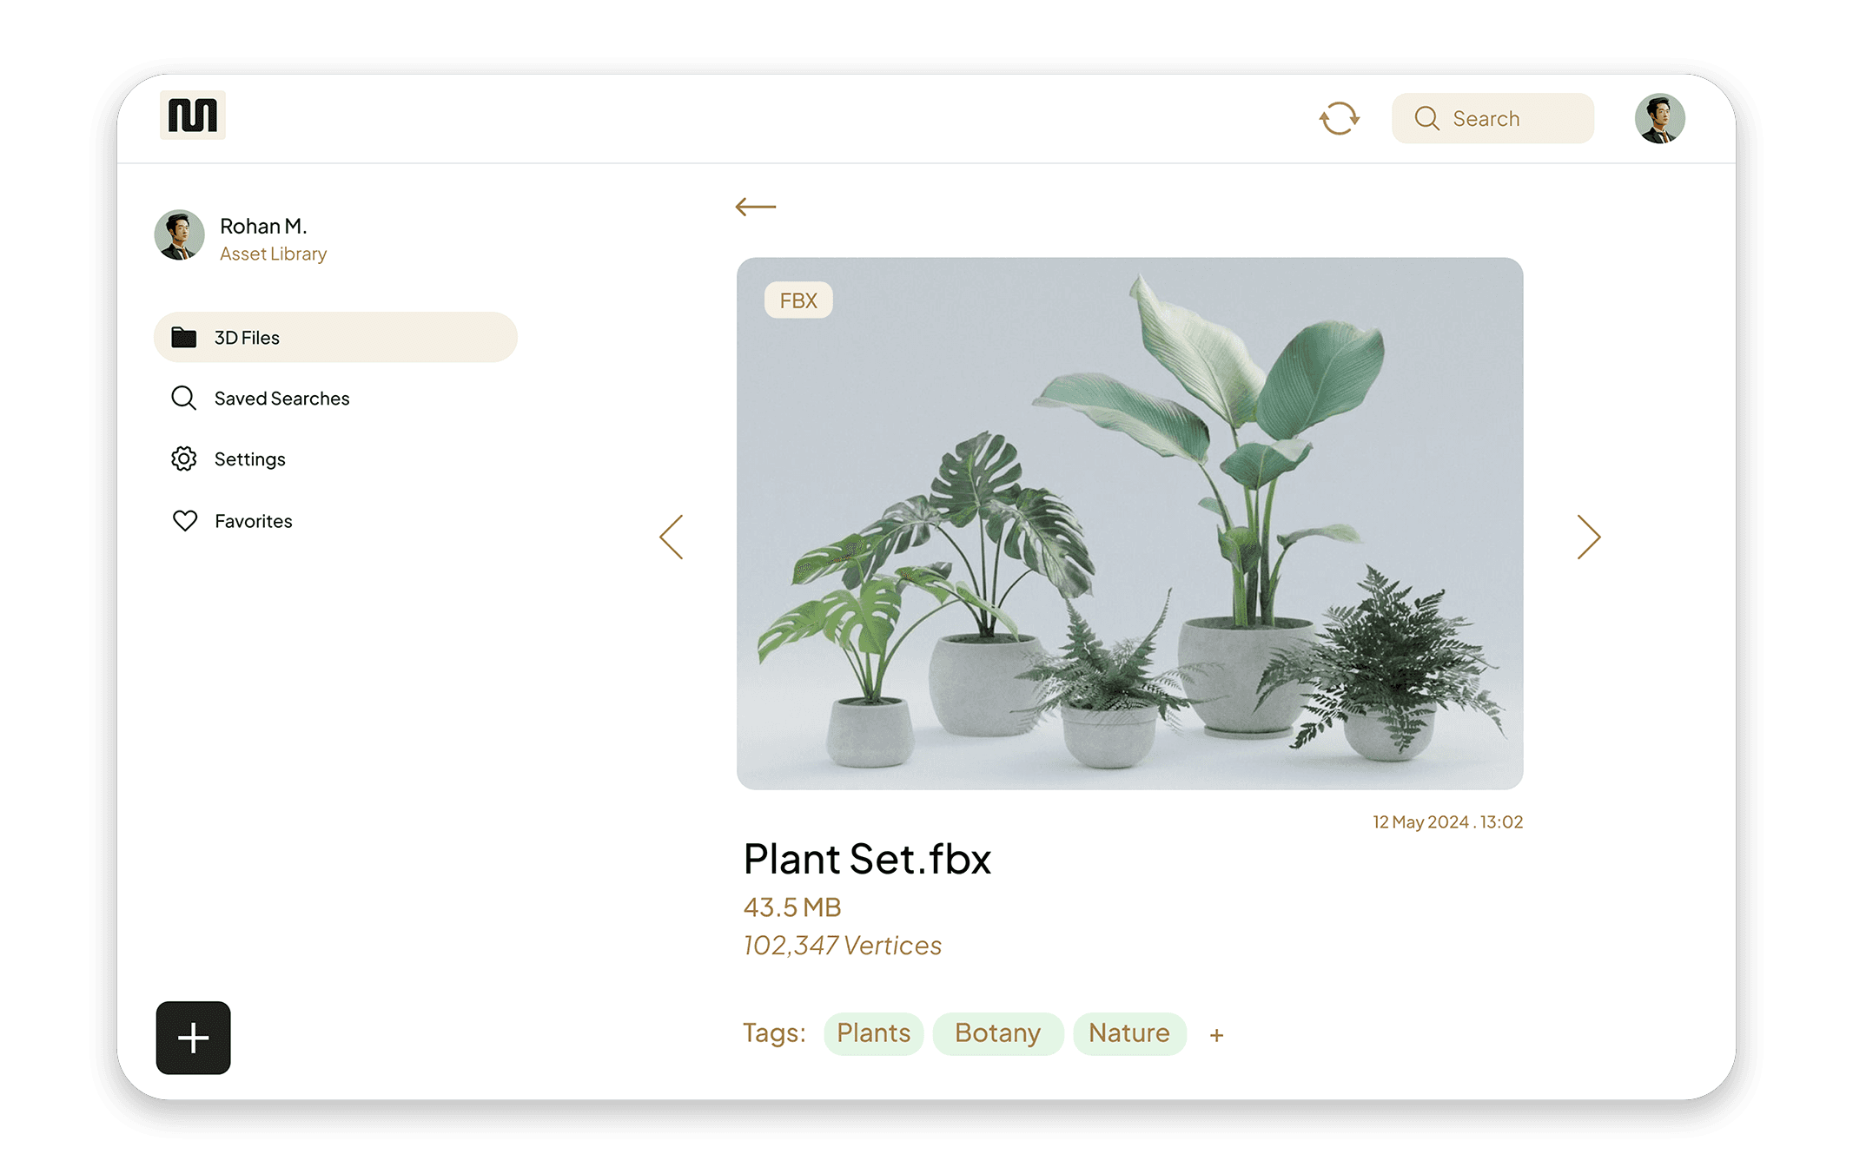
Task: Click the Asset Library link
Action: 273,254
